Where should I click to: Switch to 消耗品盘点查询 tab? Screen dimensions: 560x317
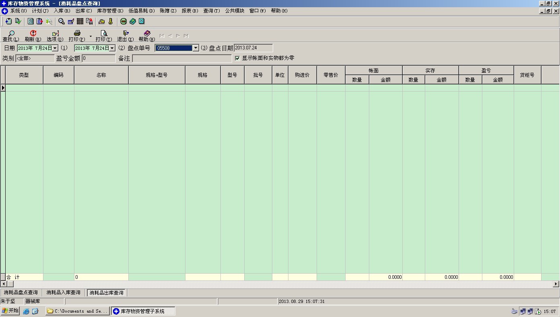(21, 292)
